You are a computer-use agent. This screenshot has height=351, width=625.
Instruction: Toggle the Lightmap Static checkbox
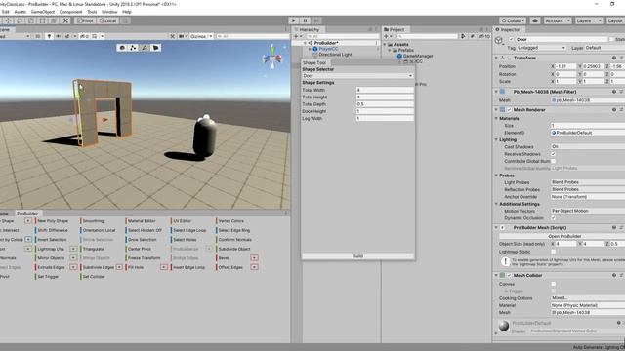(x=554, y=252)
